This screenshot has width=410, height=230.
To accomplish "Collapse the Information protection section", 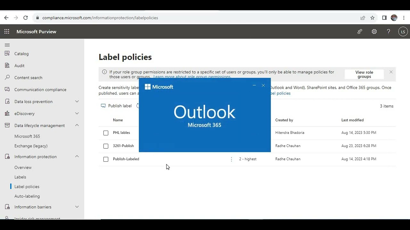I will [77, 156].
